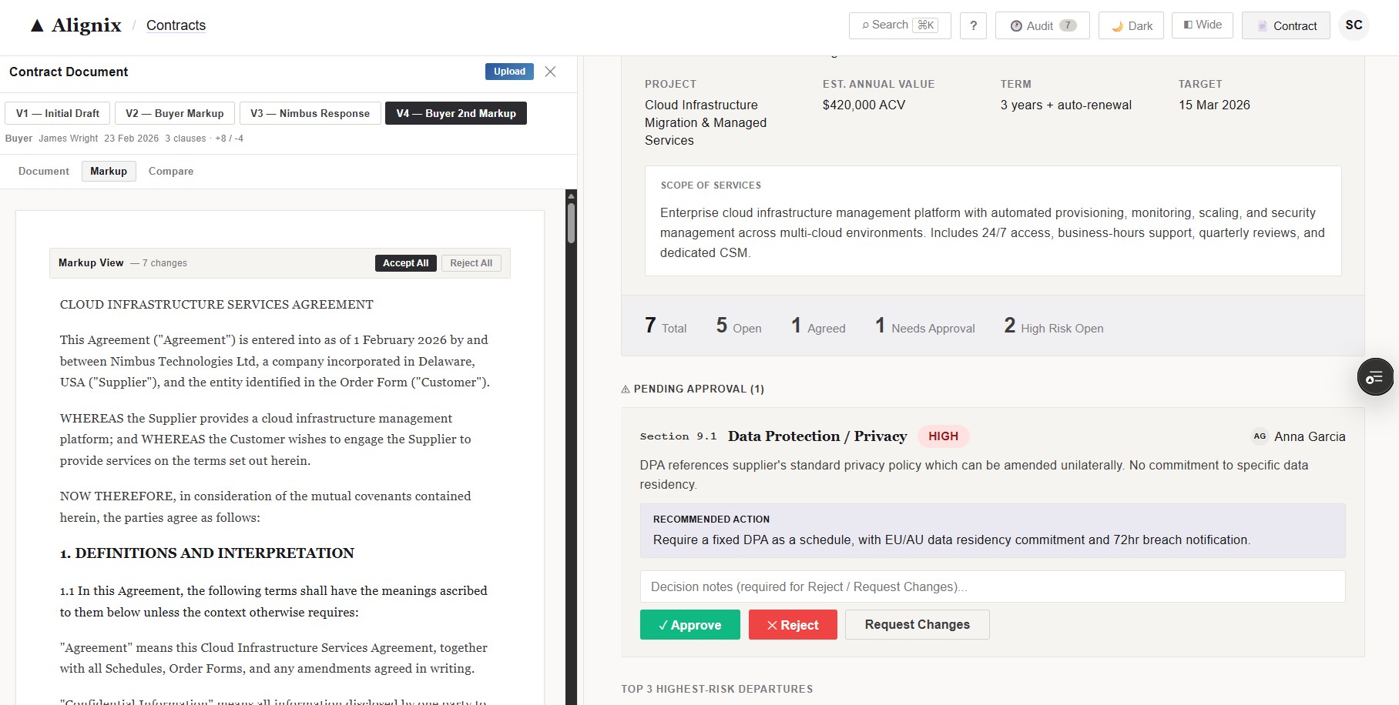Click the '1 Agreed' statistic

[x=818, y=326]
